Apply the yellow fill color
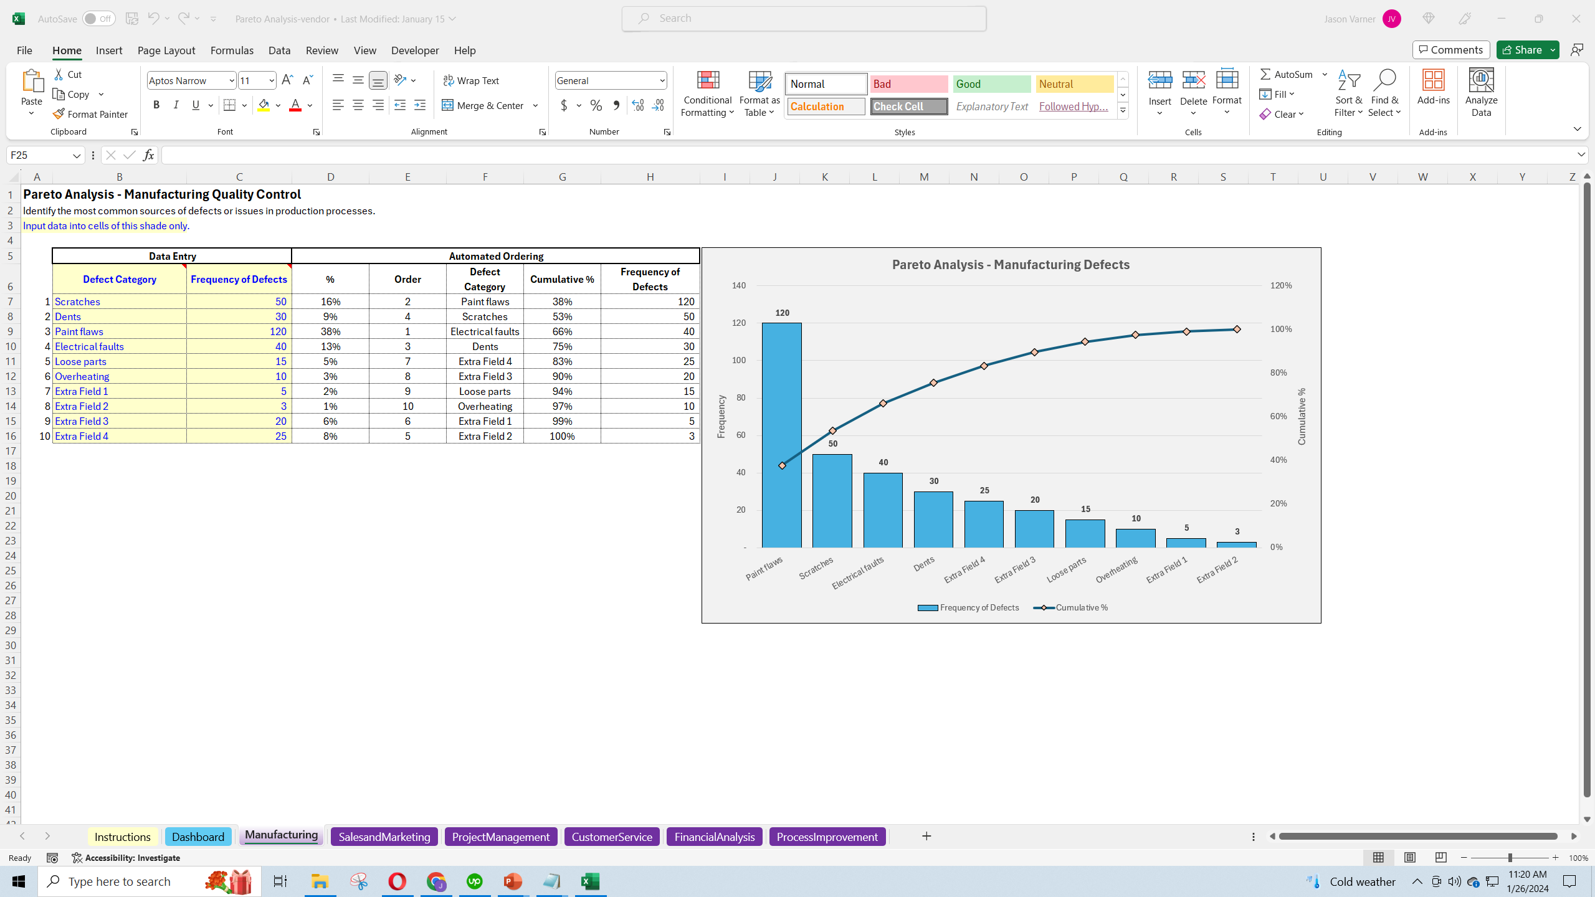 pyautogui.click(x=264, y=105)
